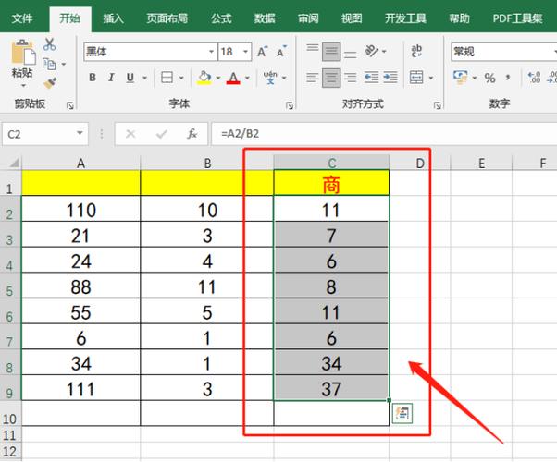Open the Name Box dropdown arrow
557x462 pixels.
pos(80,133)
